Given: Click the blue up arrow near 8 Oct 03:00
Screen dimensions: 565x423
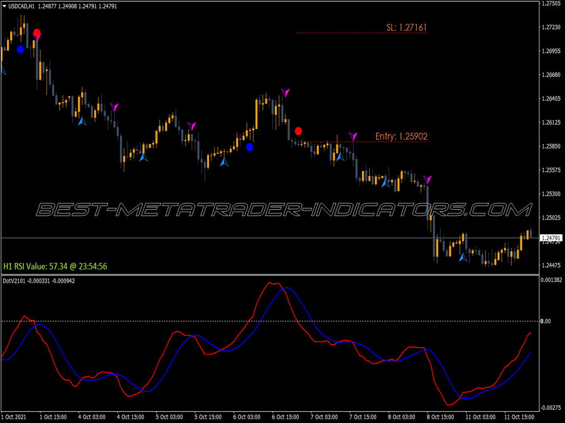Looking at the screenshot, I should click(385, 183).
